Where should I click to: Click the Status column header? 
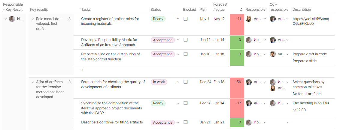point(156,9)
